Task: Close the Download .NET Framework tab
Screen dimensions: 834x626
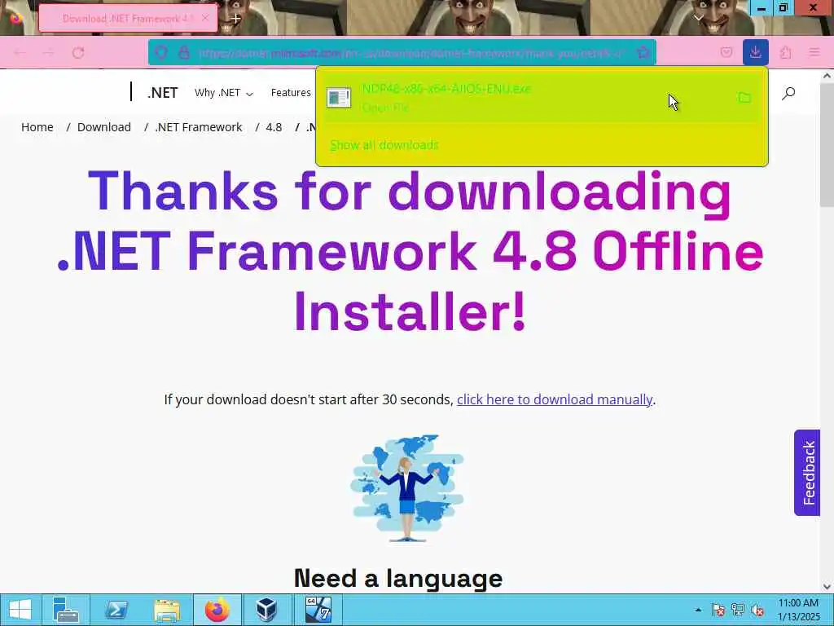Action: 204,18
